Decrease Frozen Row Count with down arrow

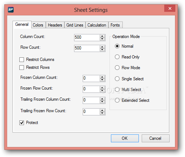coord(102,91)
